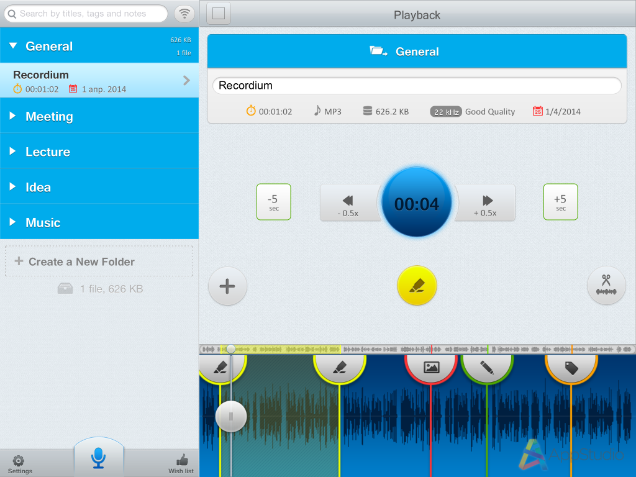Select the yellow highlighter annotation tool

click(417, 286)
